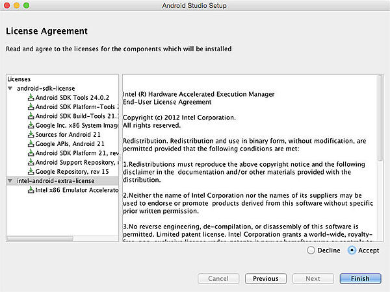Click download icon beside Android SDK Build-Tools
The width and height of the screenshot is (390, 292).
(x=31, y=116)
